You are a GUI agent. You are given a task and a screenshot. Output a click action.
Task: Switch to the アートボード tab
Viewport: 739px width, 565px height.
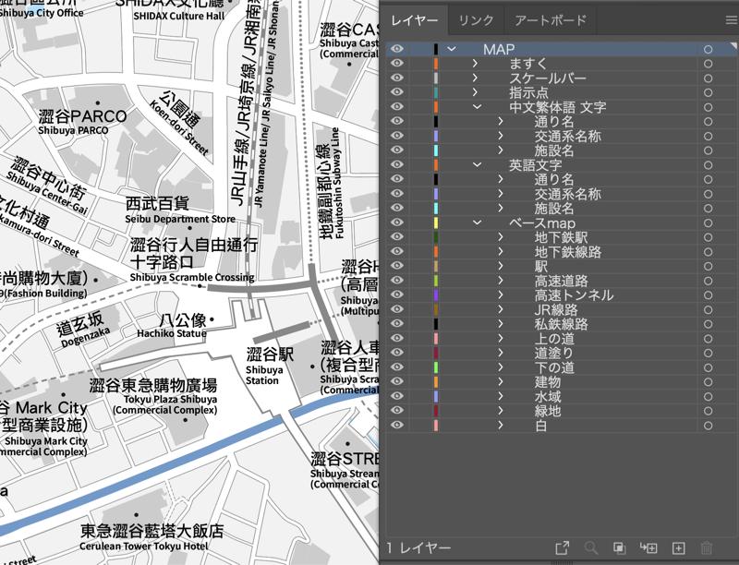pos(550,20)
